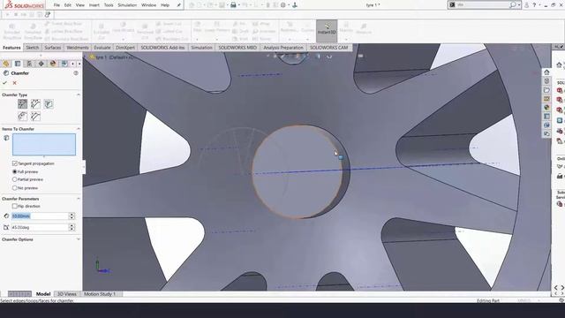Switch to the Evaluate tab
The image size is (565, 318).
[x=102, y=48]
